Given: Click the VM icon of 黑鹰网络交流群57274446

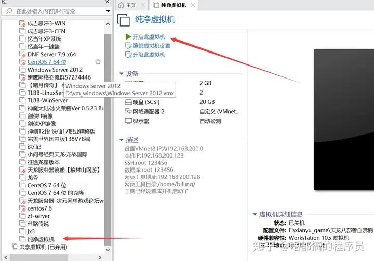Looking at the screenshot, I should [22, 77].
